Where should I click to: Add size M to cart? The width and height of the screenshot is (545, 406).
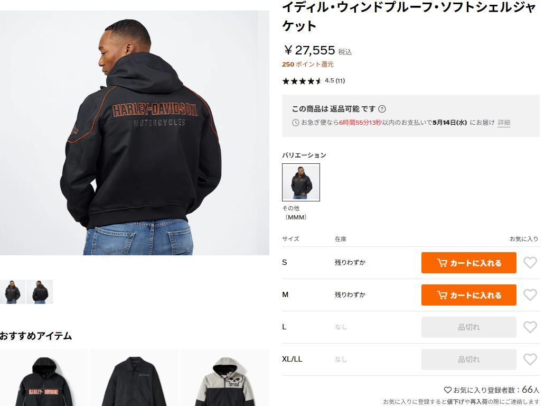(468, 295)
